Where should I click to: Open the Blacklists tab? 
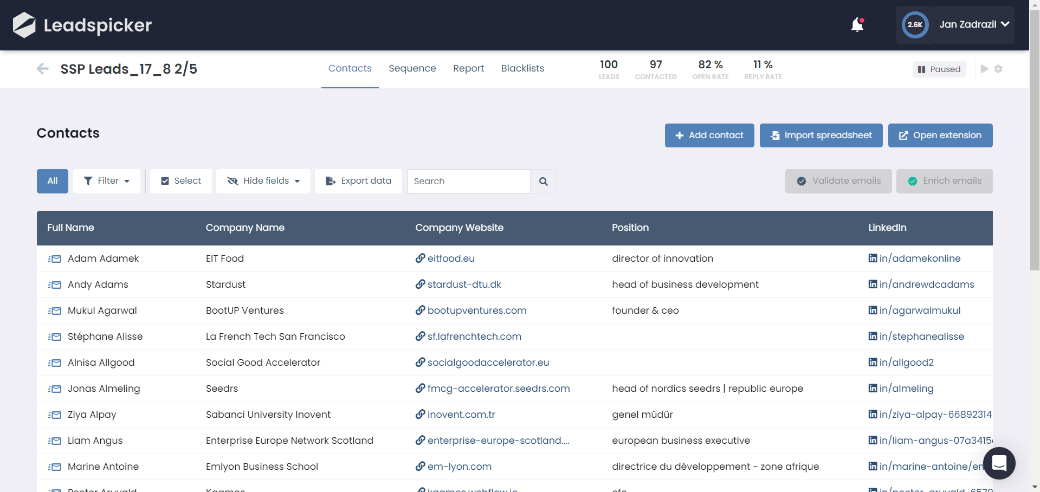click(522, 68)
